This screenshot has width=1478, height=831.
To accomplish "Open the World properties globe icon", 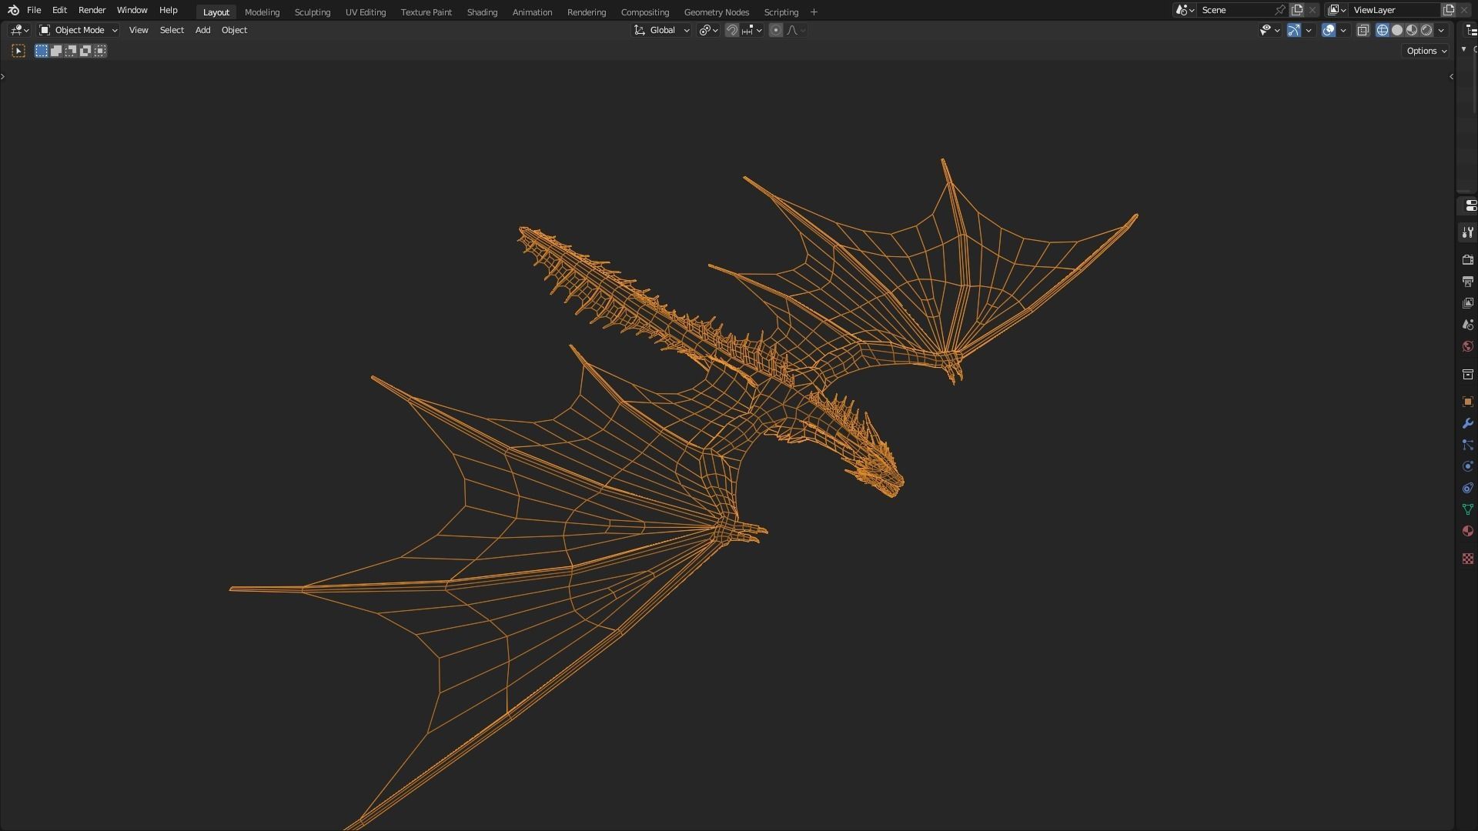I will (x=1467, y=346).
